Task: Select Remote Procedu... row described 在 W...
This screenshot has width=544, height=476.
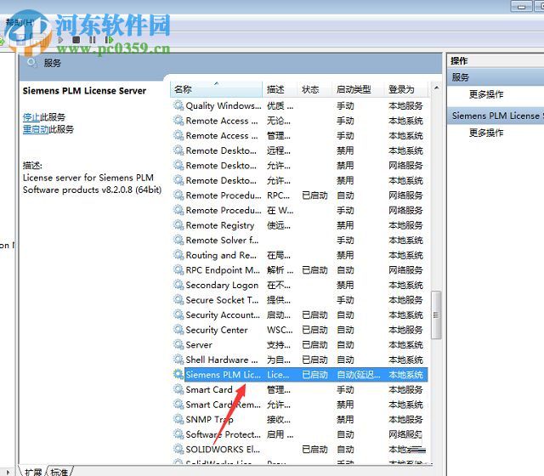Action: pos(300,210)
